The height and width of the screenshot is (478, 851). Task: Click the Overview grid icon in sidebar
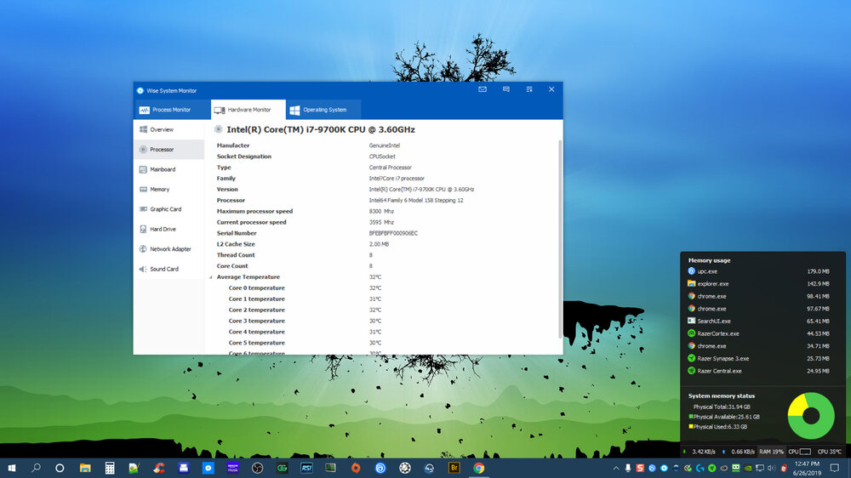click(x=143, y=129)
